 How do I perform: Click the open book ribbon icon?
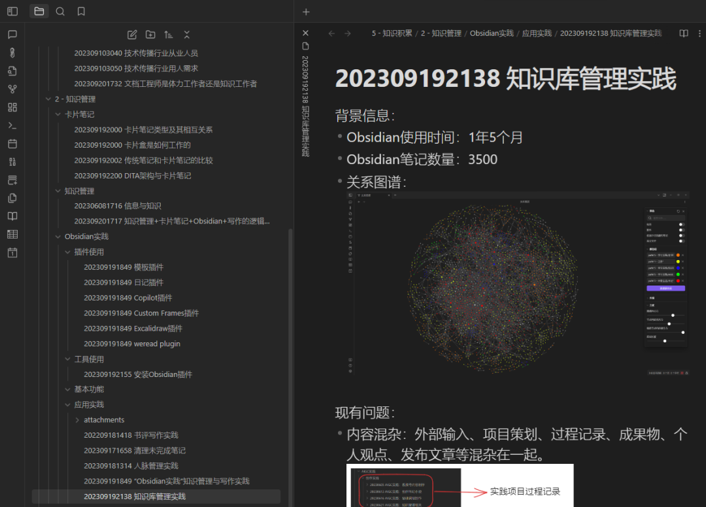tap(12, 216)
